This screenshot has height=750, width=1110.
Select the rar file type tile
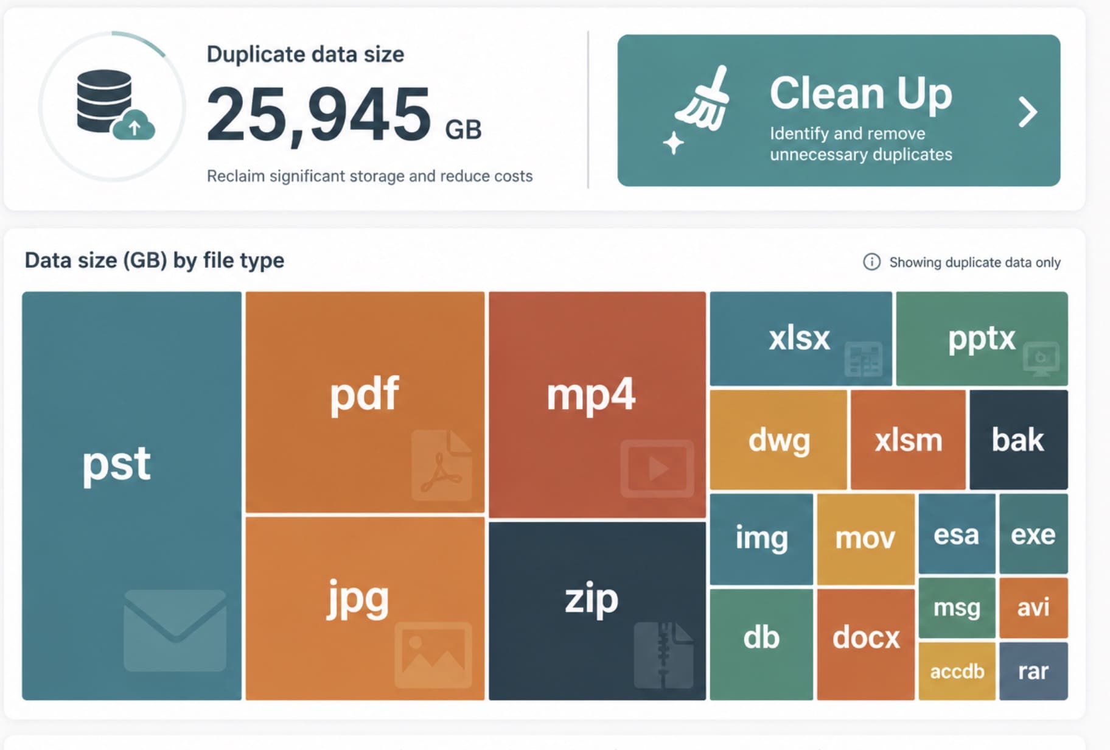coord(1033,671)
